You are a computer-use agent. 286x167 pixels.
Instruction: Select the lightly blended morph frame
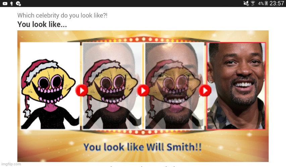112,86
